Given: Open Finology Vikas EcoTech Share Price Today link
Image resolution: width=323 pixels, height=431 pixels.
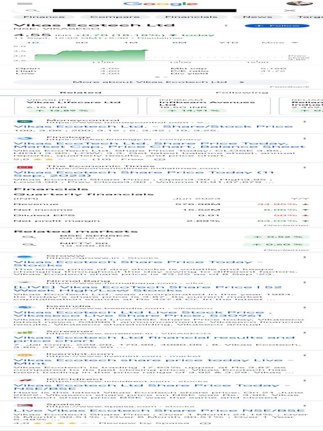Looking at the screenshot, I should [159, 145].
